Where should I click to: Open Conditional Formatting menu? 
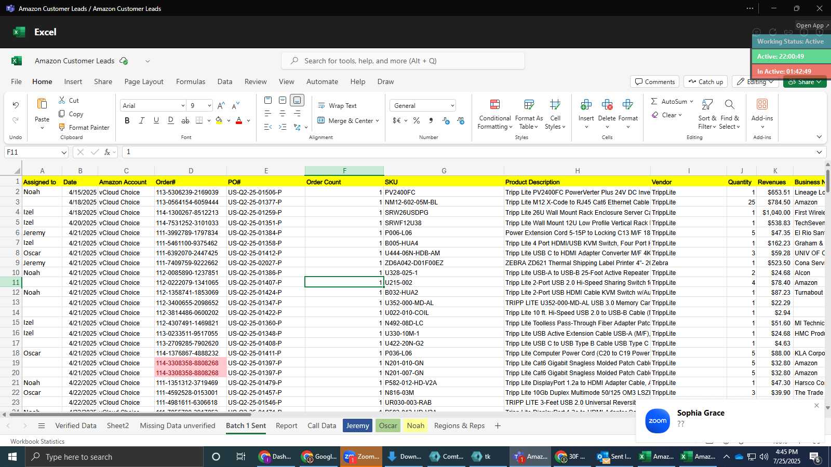[x=495, y=115]
